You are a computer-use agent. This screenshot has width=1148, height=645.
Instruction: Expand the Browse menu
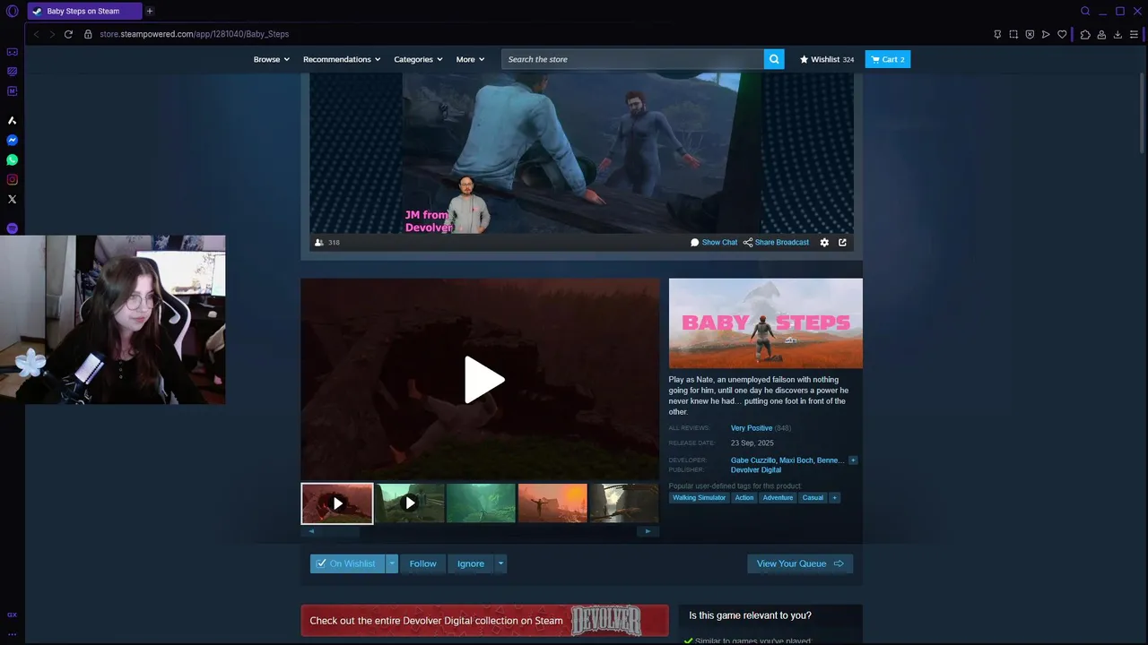coord(271,59)
